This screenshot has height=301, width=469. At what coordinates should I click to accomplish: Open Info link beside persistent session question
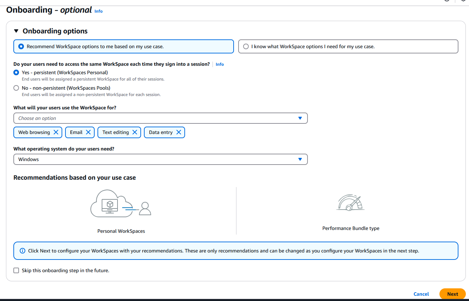coord(220,64)
